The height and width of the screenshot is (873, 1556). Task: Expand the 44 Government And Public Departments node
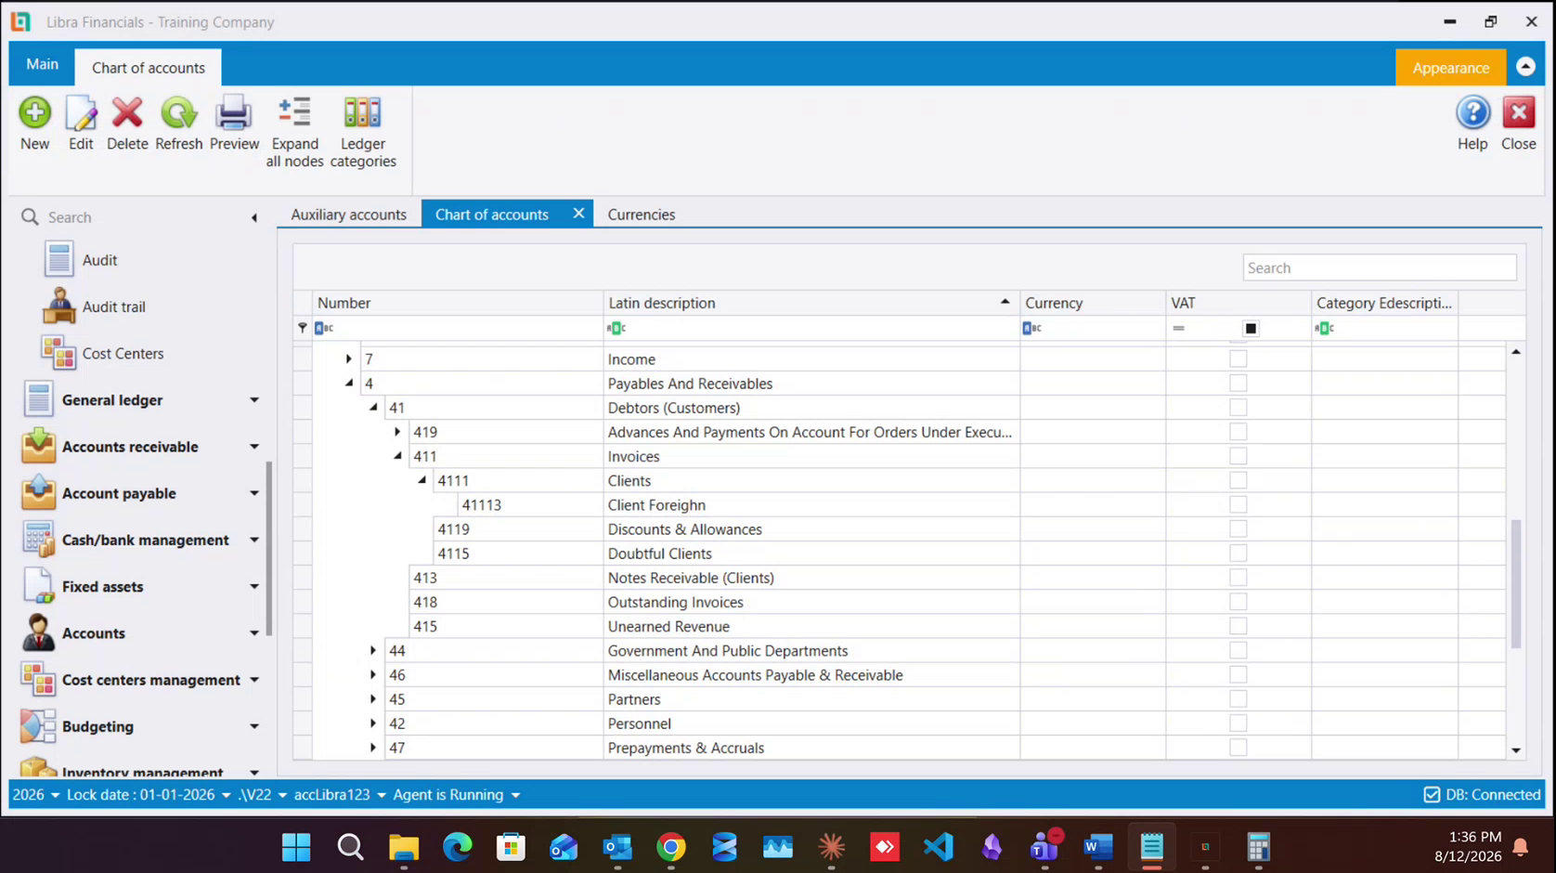(373, 650)
